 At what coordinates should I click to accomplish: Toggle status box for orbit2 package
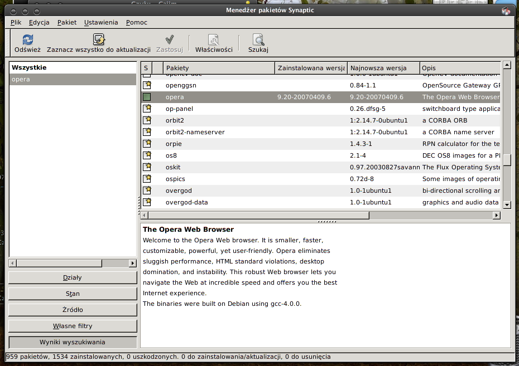(x=147, y=120)
